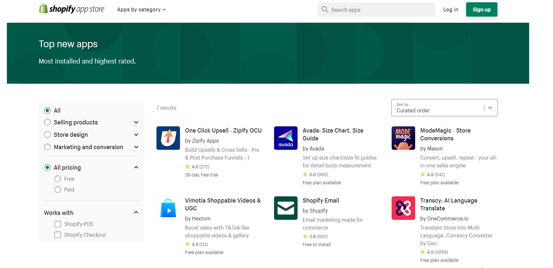Screen dimensions: 553x268
Task: Open the Avada app icon
Action: 286,138
